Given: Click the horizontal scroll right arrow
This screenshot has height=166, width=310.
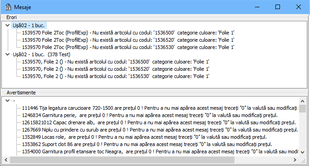Looking at the screenshot, I should (295, 160).
